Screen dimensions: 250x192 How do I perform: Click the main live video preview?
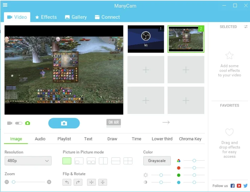pyautogui.click(x=64, y=70)
